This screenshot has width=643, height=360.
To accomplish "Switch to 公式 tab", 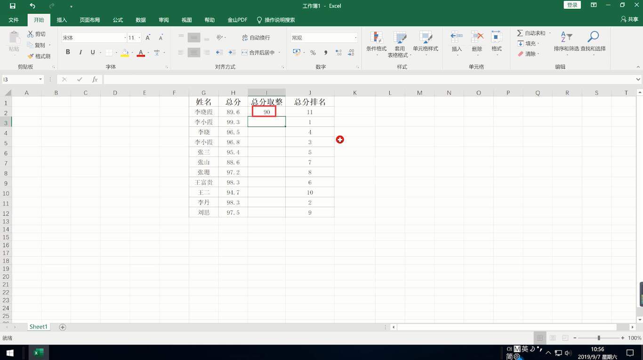I will [118, 20].
